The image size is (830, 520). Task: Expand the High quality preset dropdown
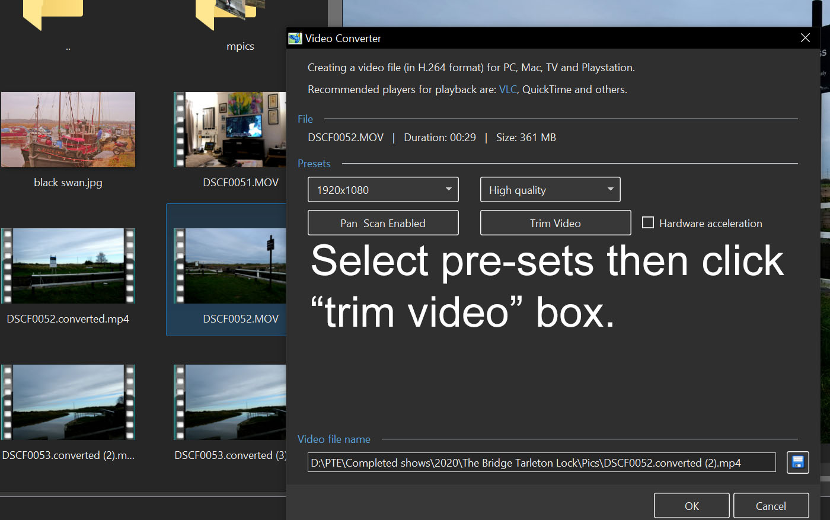550,190
